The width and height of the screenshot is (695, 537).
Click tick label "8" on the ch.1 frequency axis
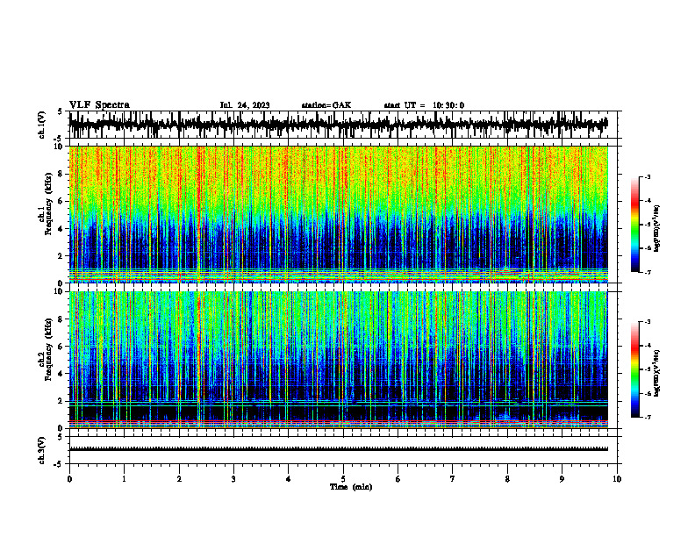(x=61, y=174)
